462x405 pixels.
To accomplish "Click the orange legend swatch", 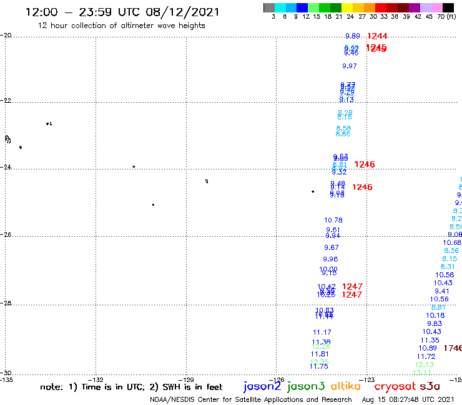I will pyautogui.click(x=370, y=7).
